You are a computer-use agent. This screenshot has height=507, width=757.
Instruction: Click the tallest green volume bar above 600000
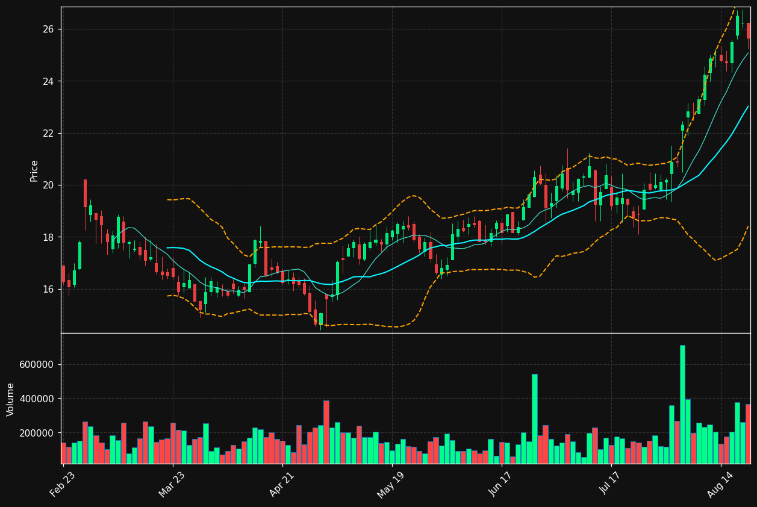pyautogui.click(x=682, y=404)
